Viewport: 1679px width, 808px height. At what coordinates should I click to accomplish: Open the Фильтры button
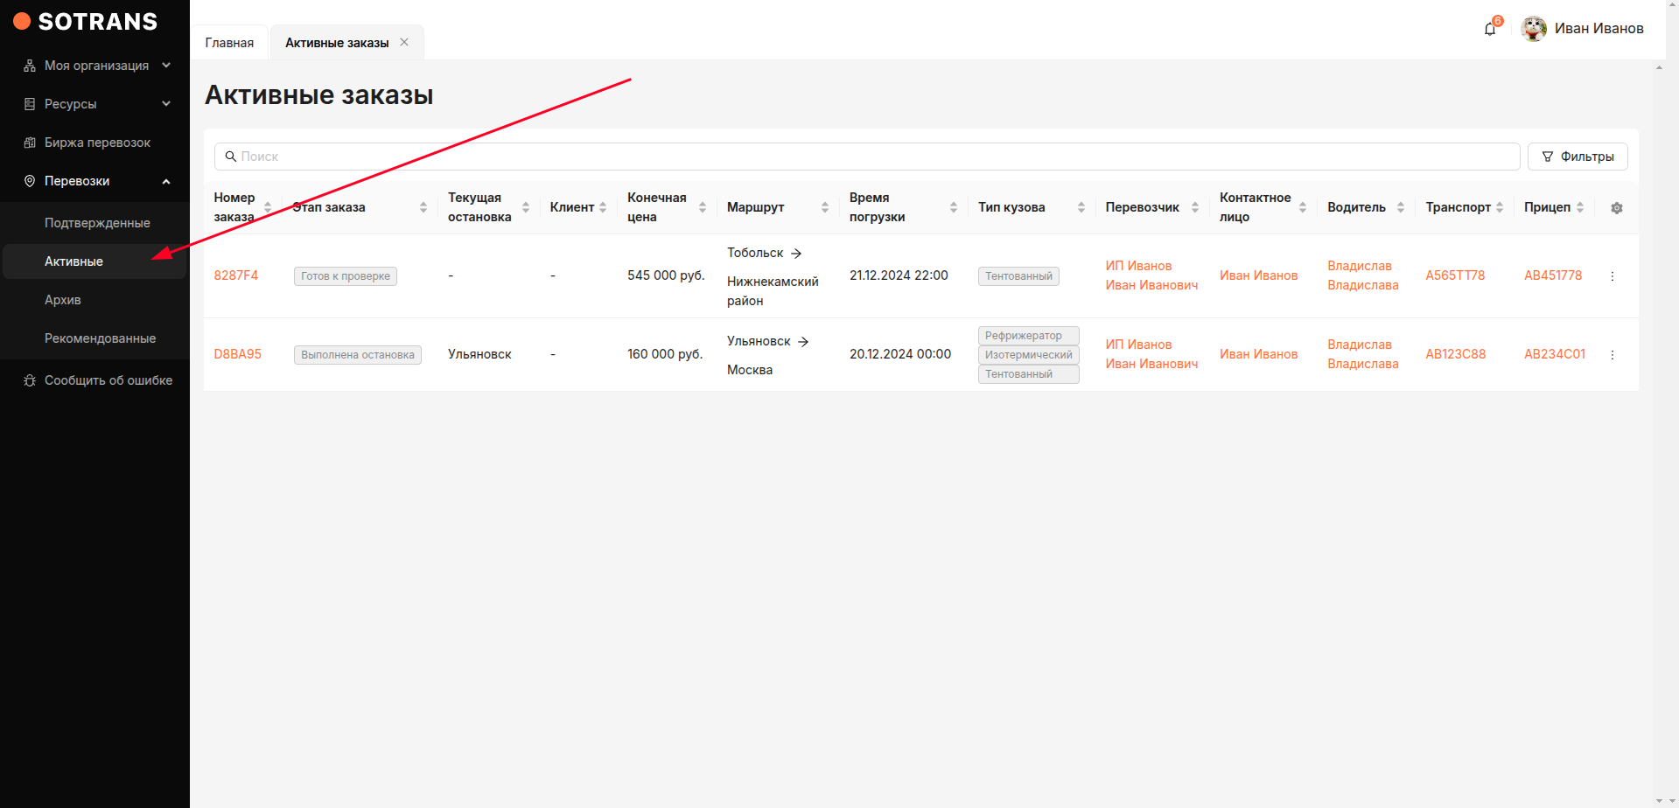click(1577, 157)
